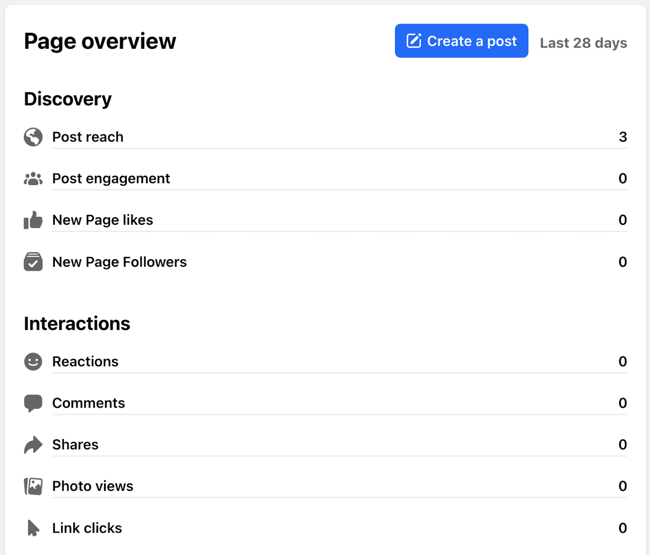Click the New Page Followers checkmark icon

click(x=33, y=262)
